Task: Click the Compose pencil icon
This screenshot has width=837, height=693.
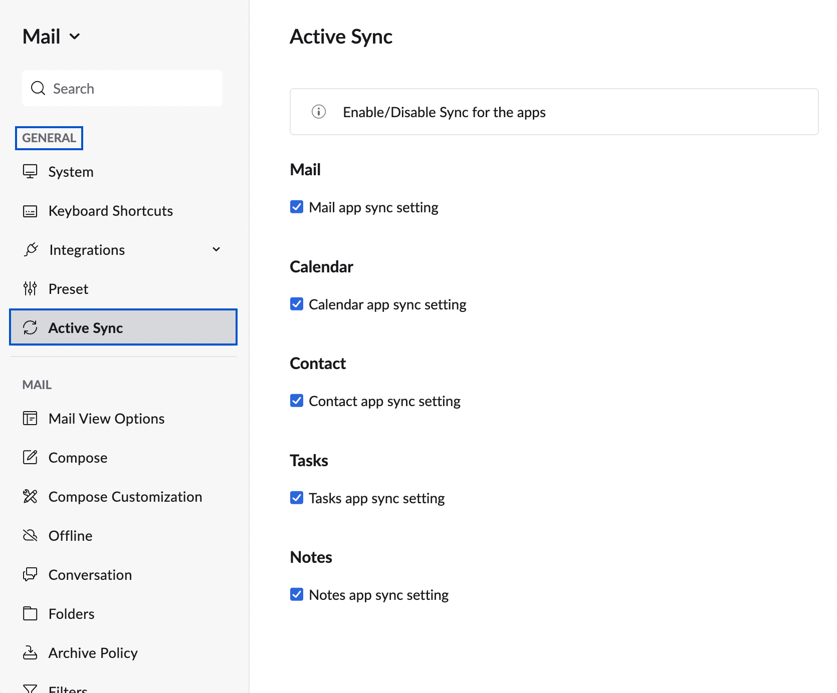Action: point(30,458)
